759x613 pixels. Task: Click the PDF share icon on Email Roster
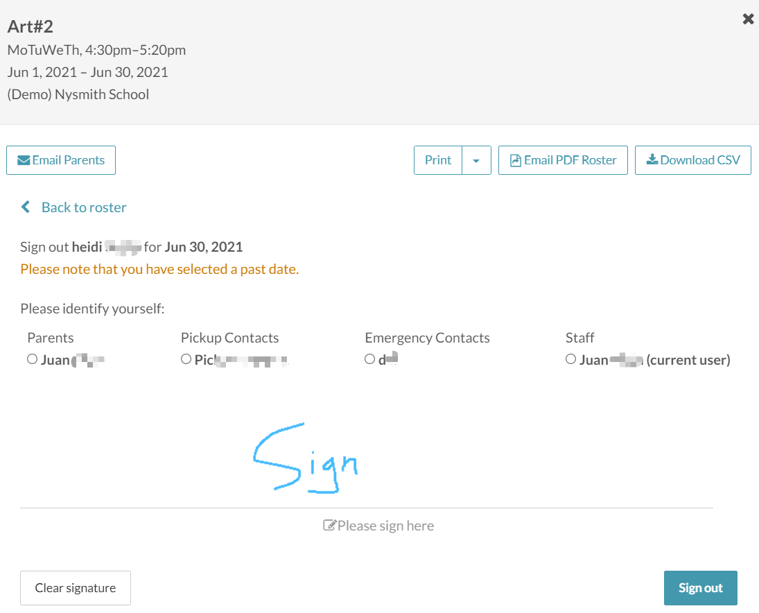pos(515,160)
